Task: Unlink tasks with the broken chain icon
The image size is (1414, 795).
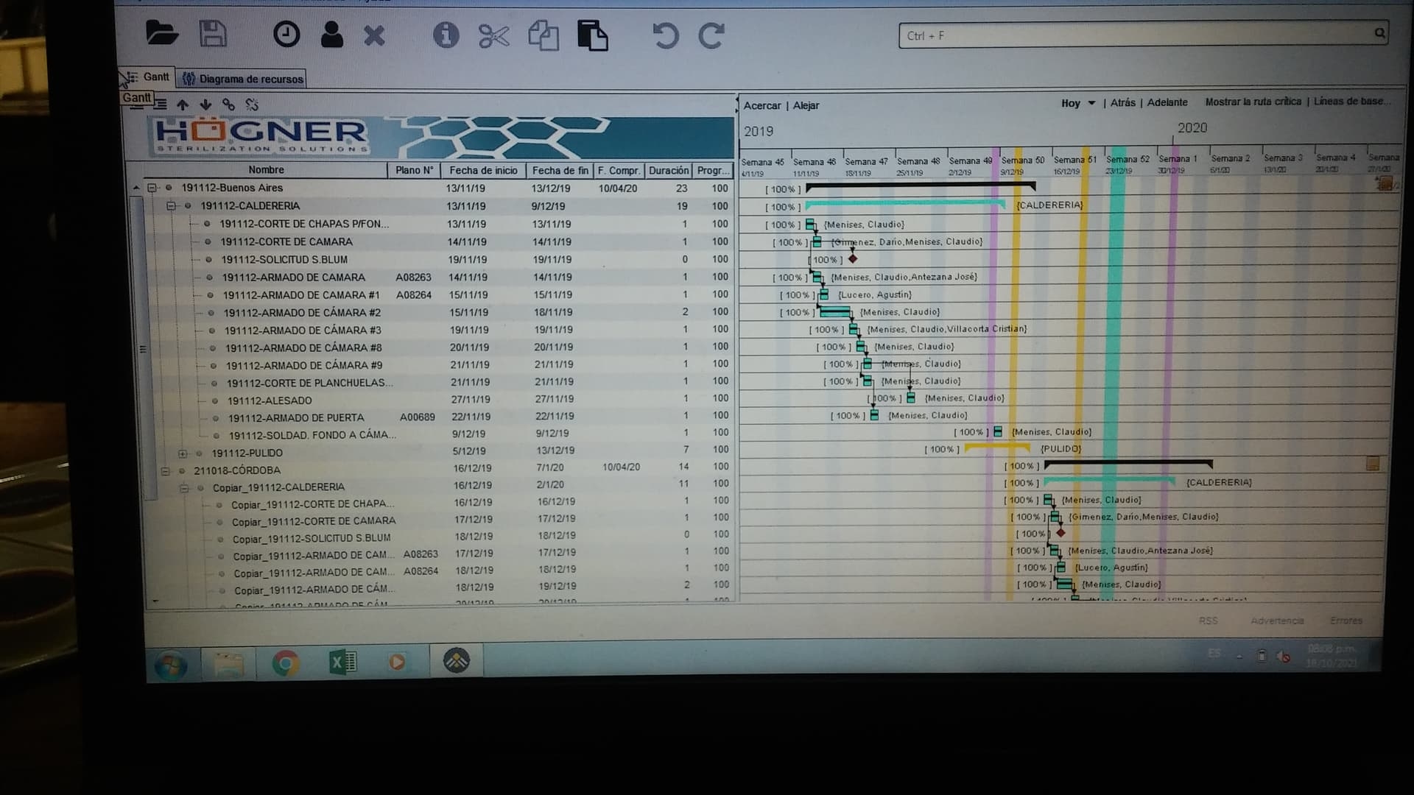Action: click(x=251, y=105)
